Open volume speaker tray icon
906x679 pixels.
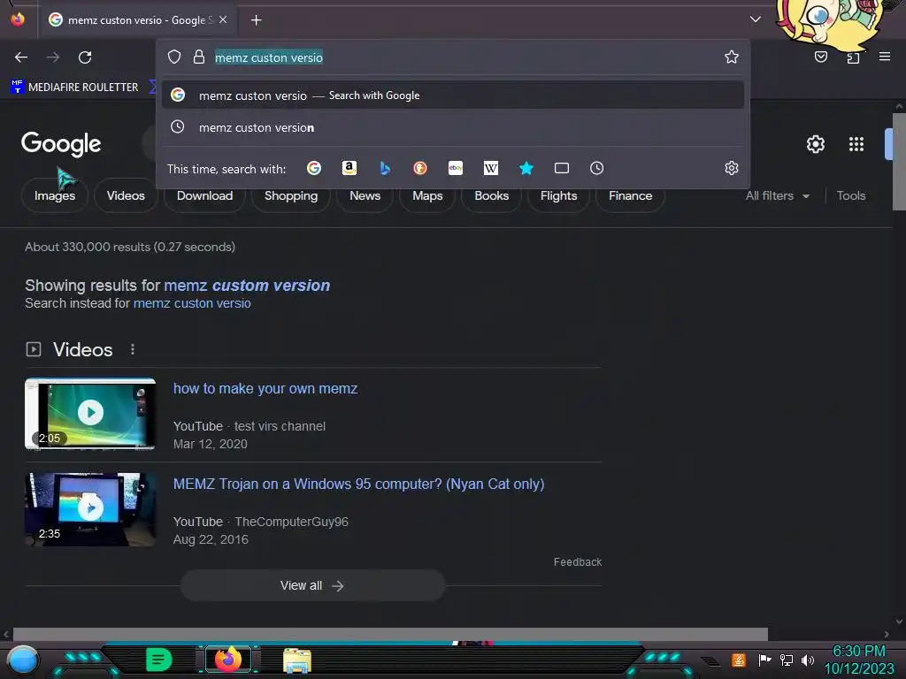click(808, 660)
